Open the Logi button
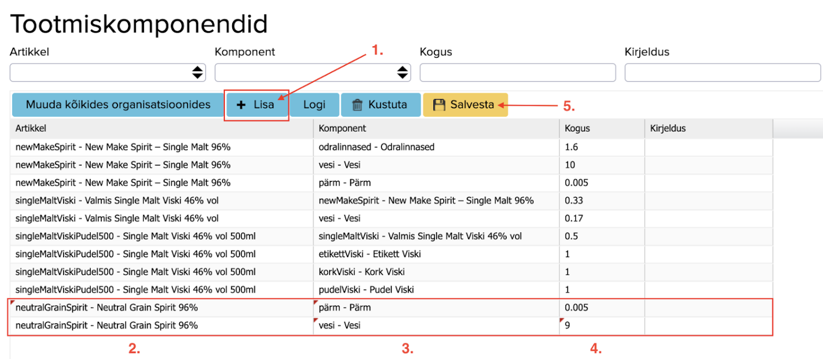Image resolution: width=823 pixels, height=359 pixels. pyautogui.click(x=314, y=105)
